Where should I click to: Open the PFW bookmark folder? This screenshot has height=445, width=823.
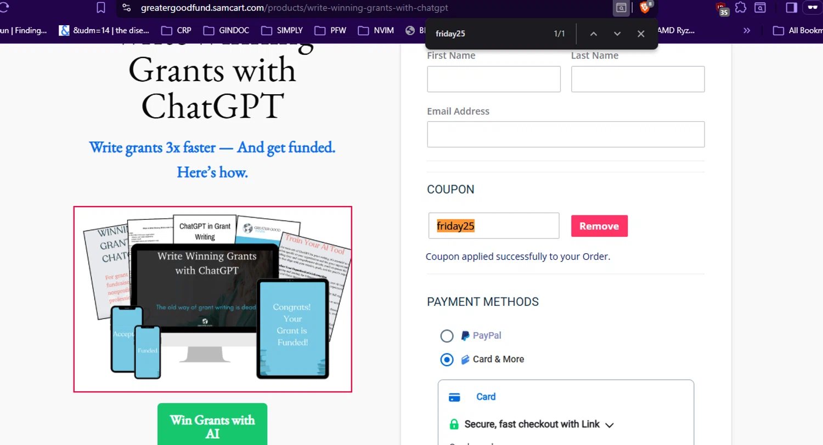click(x=330, y=31)
